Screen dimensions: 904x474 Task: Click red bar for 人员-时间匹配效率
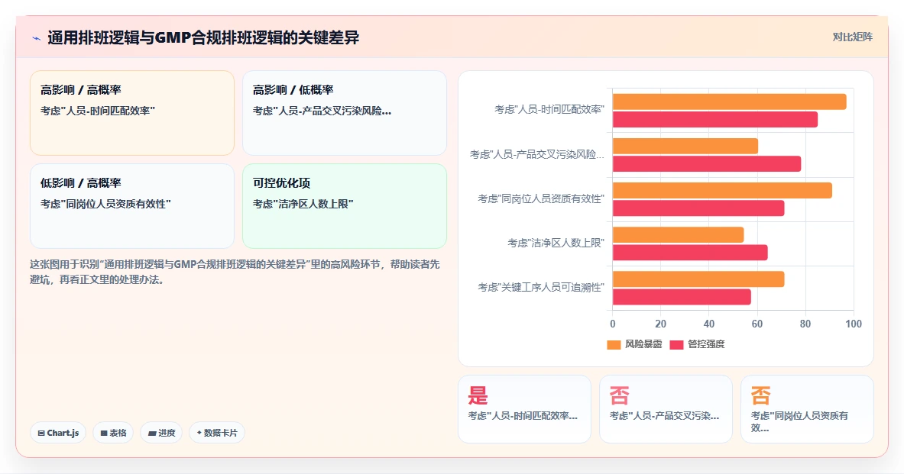pos(715,120)
